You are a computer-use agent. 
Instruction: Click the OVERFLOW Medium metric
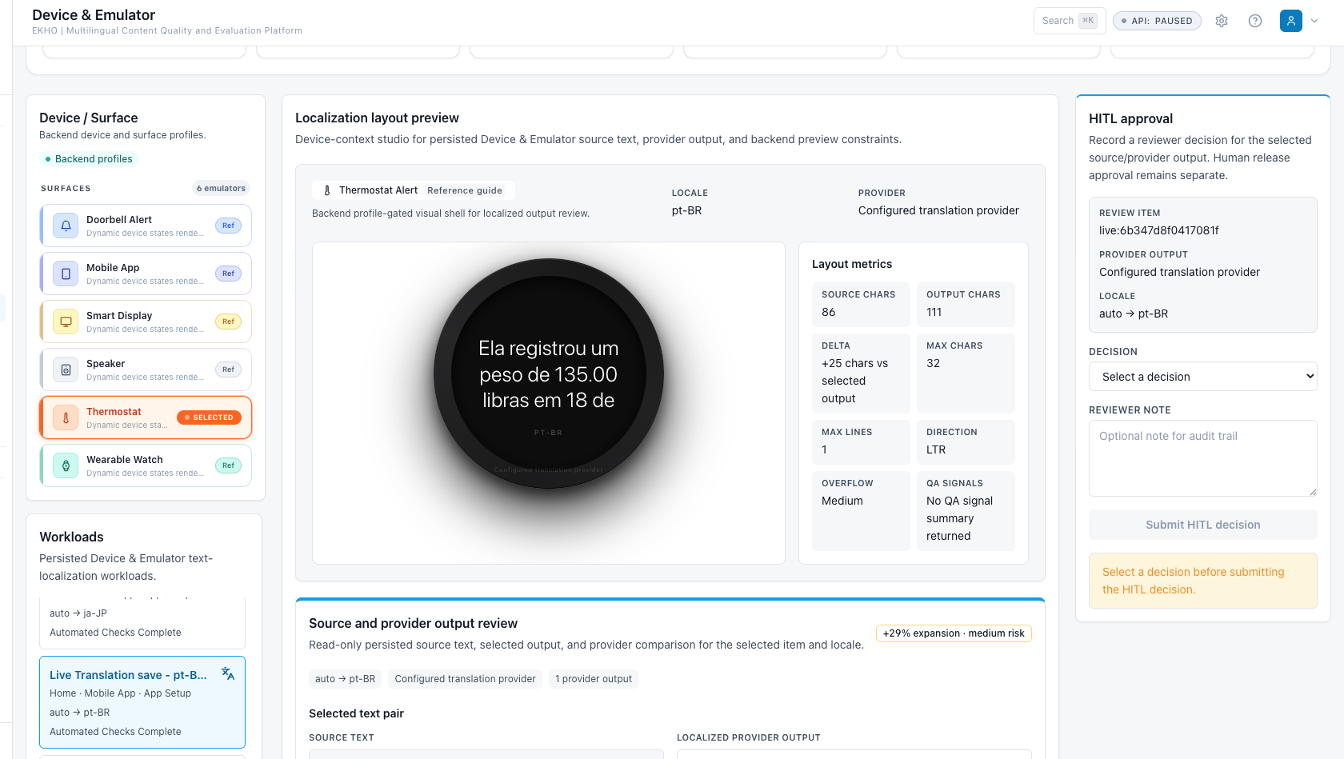click(861, 511)
